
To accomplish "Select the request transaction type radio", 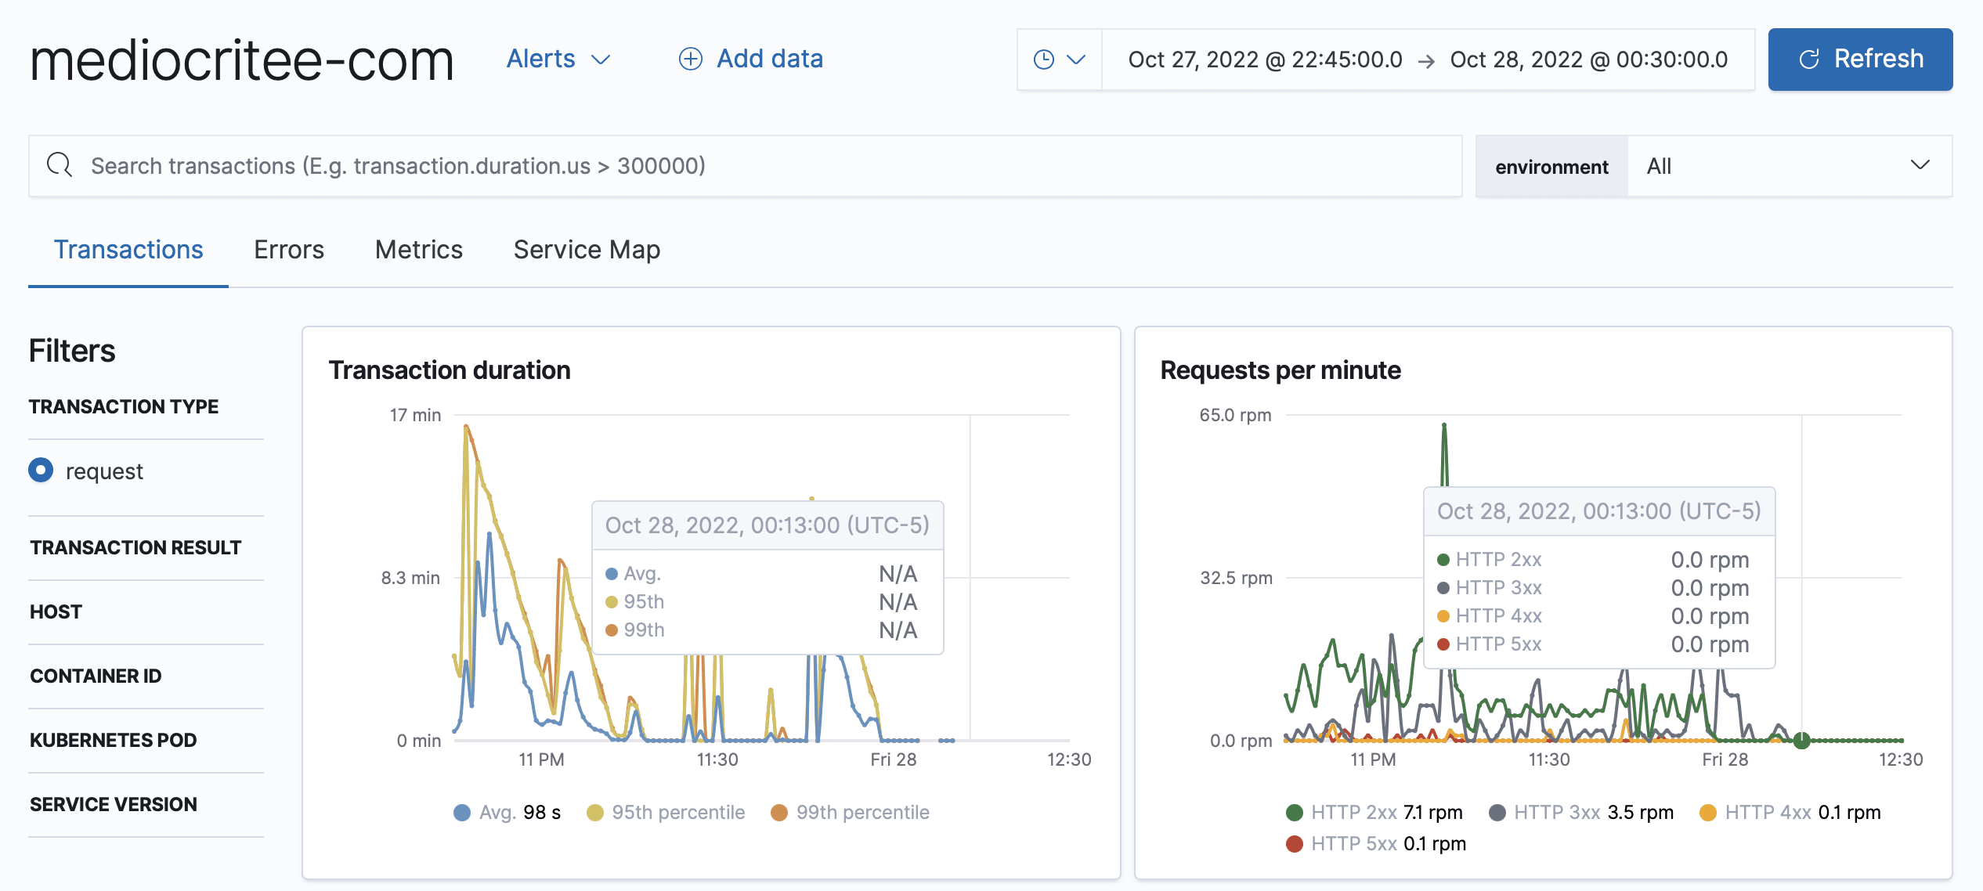I will 41,471.
